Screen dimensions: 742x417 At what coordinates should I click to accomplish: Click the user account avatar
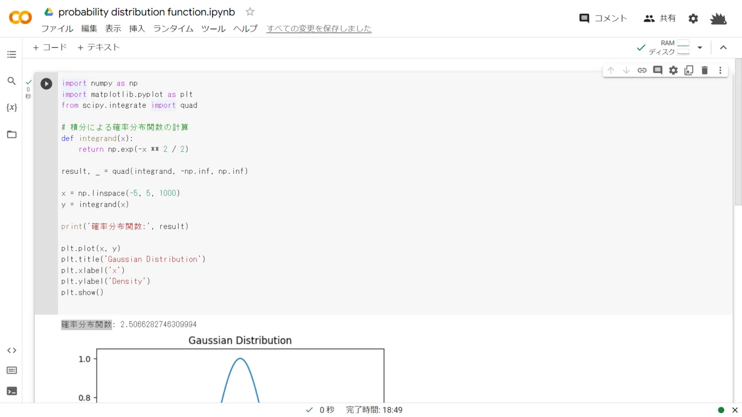(718, 18)
